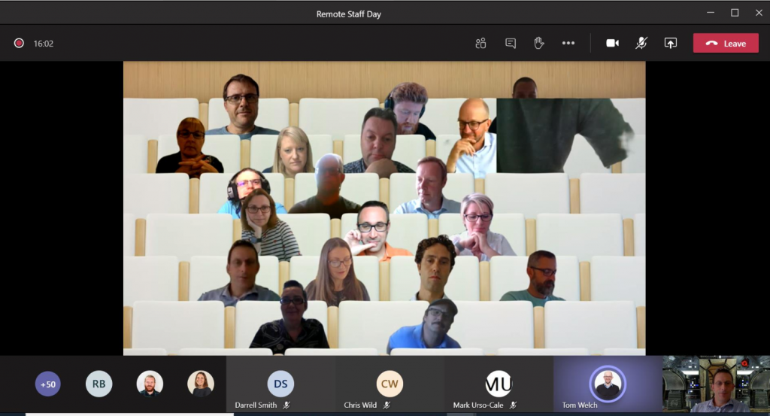Close the meeting window

click(759, 13)
